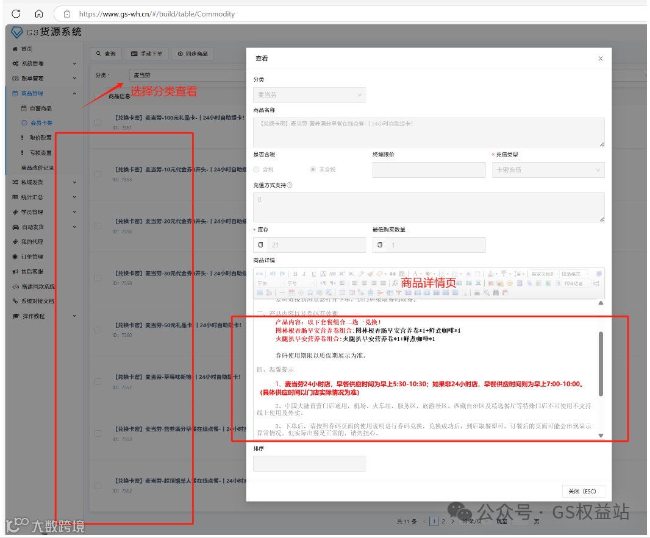This screenshot has width=650, height=538.
Task: Click the Undo arrow in editor toolbar
Action: coord(273,274)
